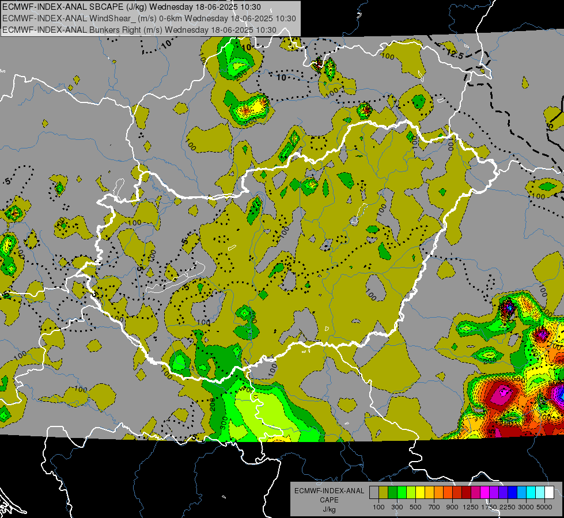Click the legend value 1250
Viewport: 564px width, 518px height.
tap(471, 507)
